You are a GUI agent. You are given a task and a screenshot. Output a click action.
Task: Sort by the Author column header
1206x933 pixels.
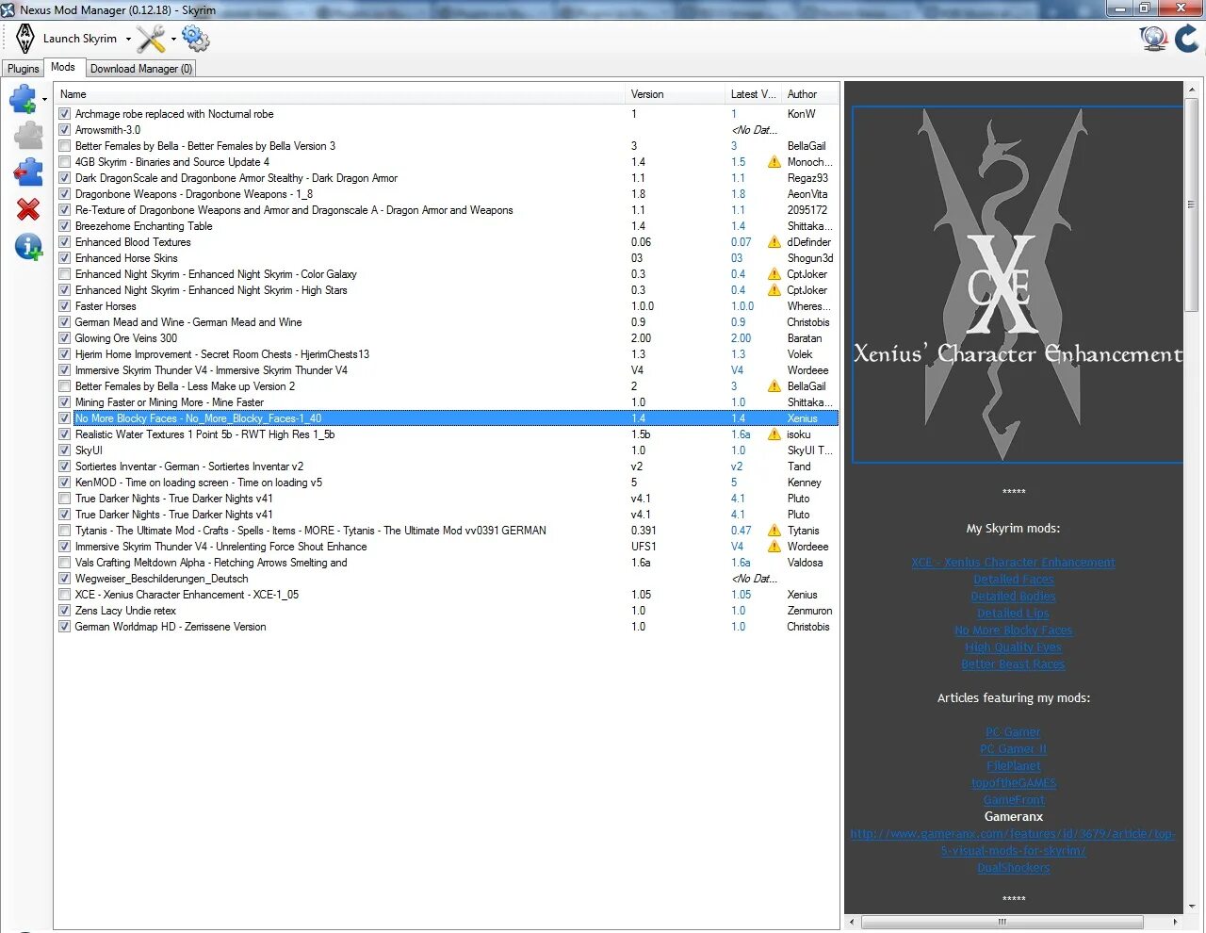point(809,94)
